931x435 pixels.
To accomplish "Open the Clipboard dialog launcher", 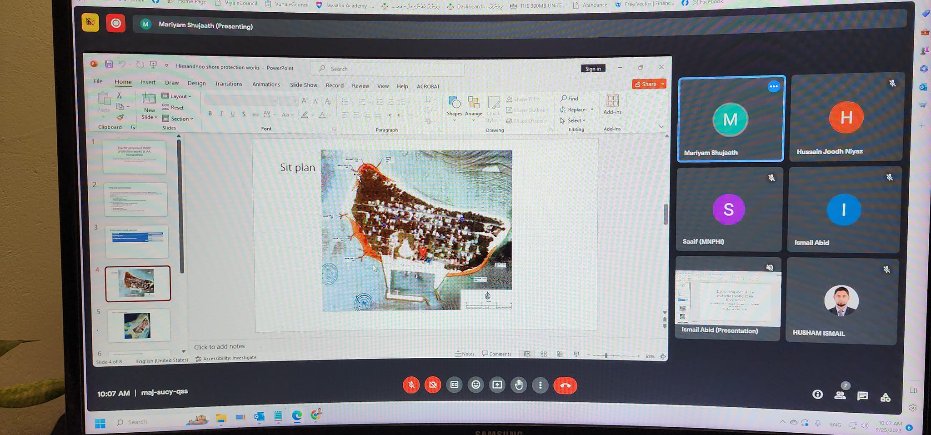I will click(133, 127).
